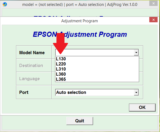This screenshot has width=160, height=132.
Task: Click the AdjProg app icon in title bar
Action: pos(5,5)
